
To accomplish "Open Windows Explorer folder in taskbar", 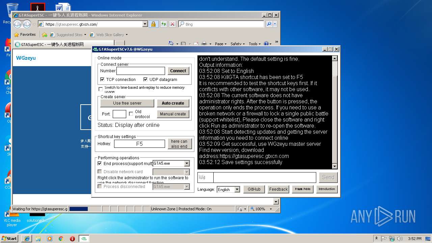I will (x=38, y=238).
